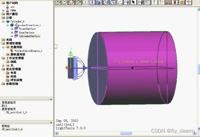Select the 用户膜层 folder
Image resolution: width=200 pixels, height=137 pixels.
pyautogui.click(x=12, y=14)
